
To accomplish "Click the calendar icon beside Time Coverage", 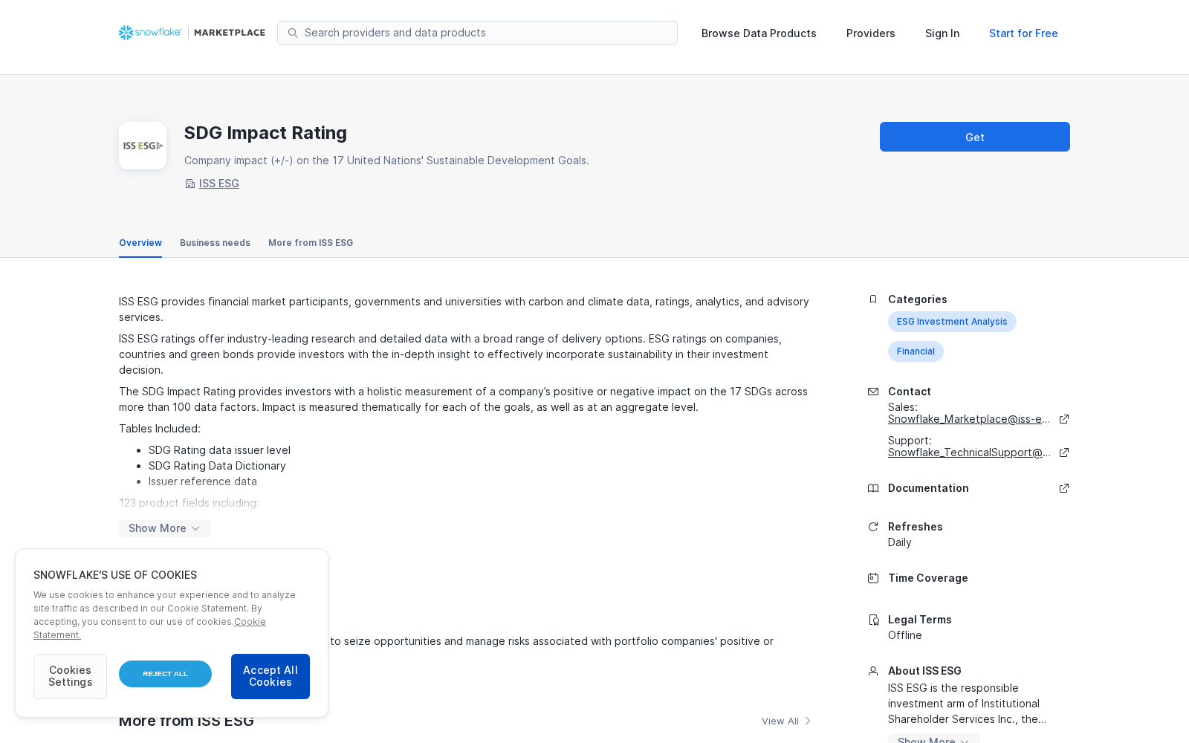I will click(873, 578).
